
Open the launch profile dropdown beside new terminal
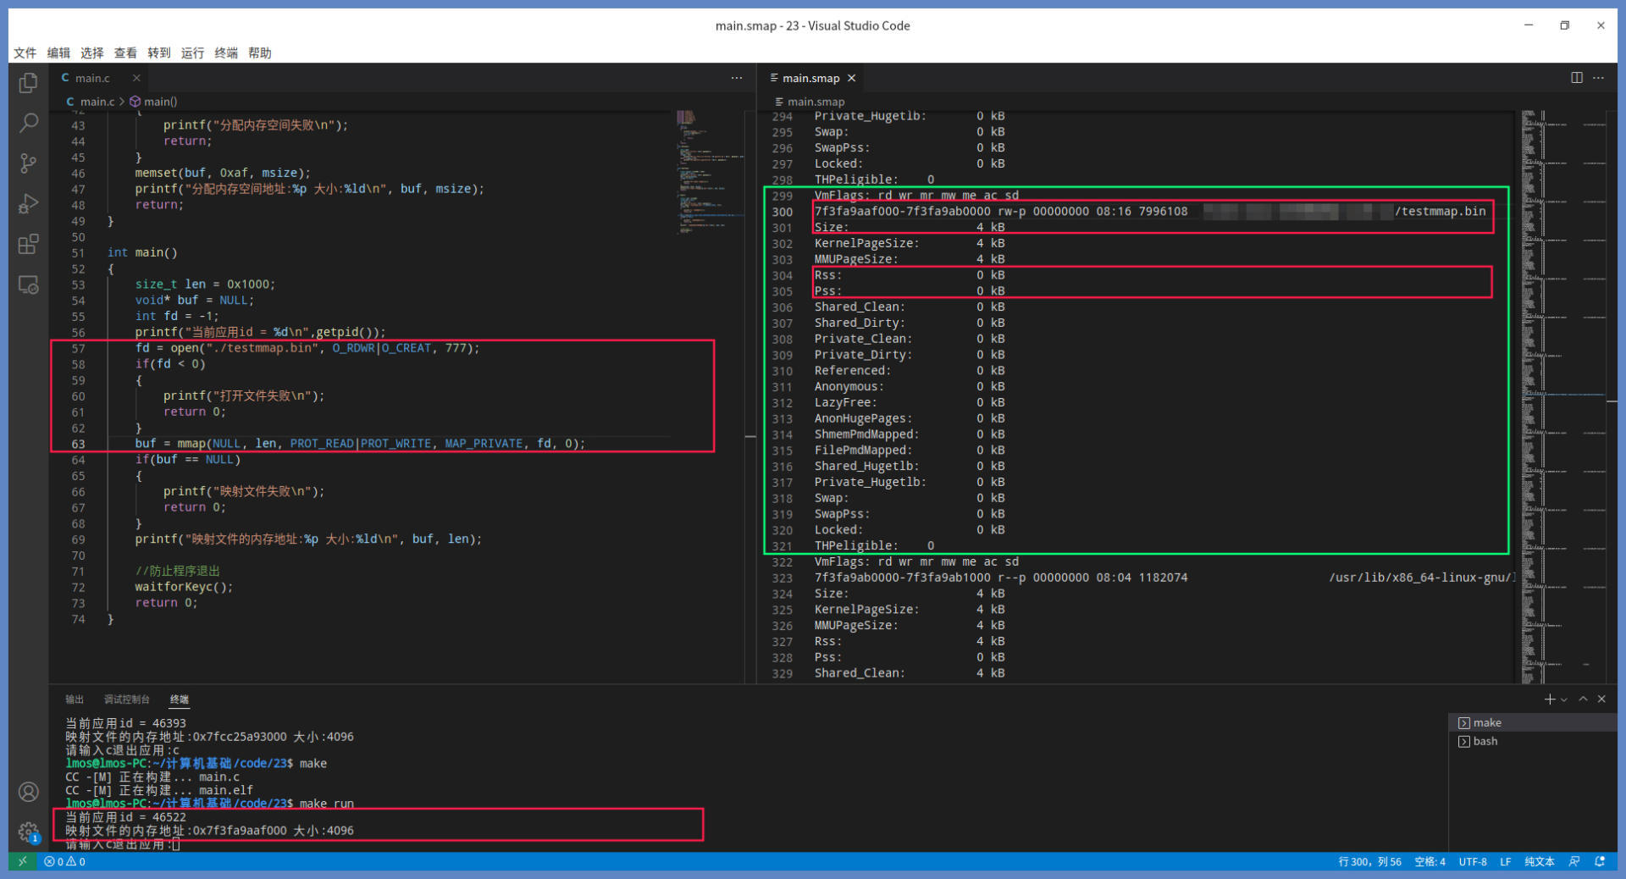(1564, 700)
